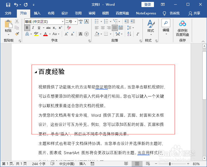
Task: Apply red font color
Action: [45, 34]
